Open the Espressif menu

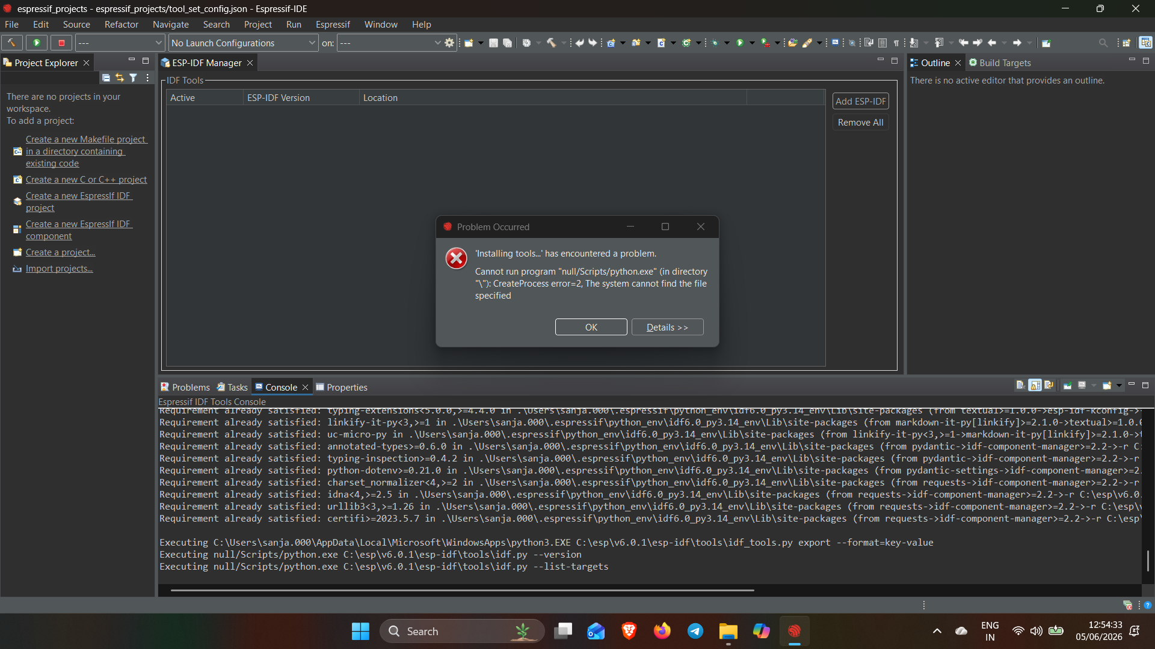pos(333,25)
